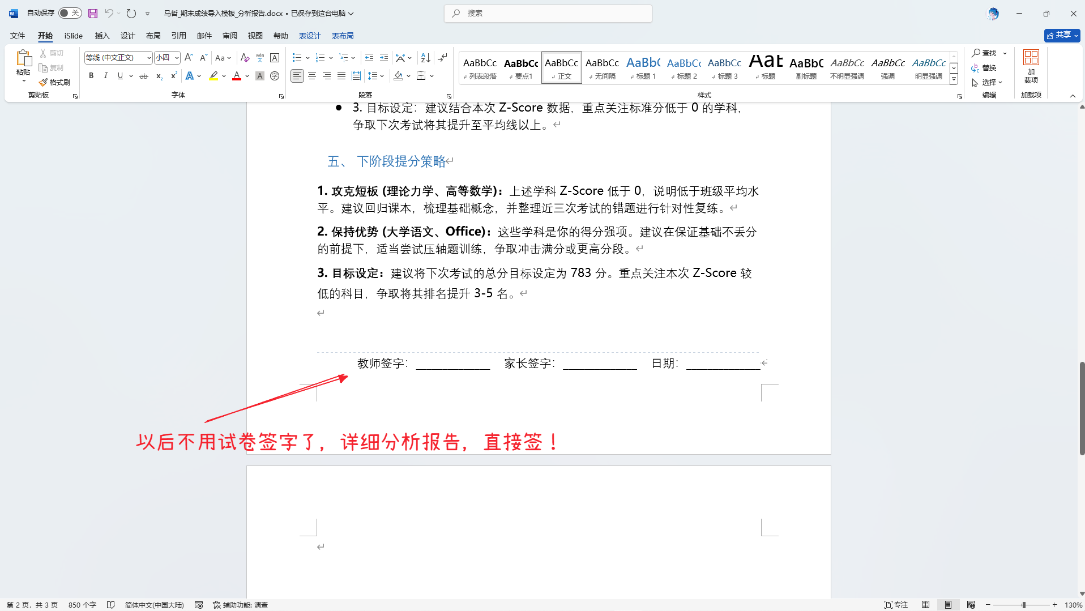Click the Show/Hide paragraph marks icon
The width and height of the screenshot is (1085, 611).
pos(443,58)
